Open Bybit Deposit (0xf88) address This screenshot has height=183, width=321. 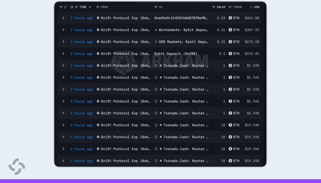[x=176, y=54]
